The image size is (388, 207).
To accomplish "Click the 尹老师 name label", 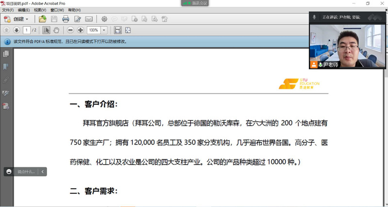I will click(x=331, y=65).
